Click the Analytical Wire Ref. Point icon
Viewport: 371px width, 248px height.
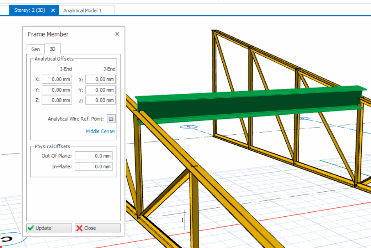coord(111,119)
